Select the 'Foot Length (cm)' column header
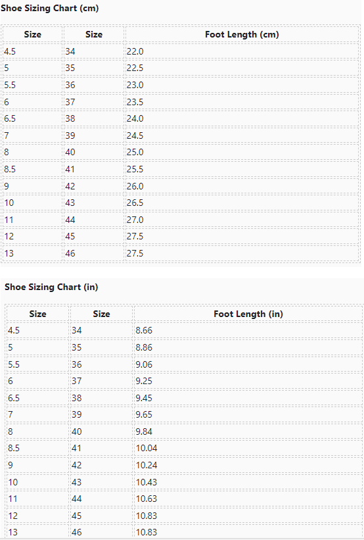 pyautogui.click(x=242, y=34)
